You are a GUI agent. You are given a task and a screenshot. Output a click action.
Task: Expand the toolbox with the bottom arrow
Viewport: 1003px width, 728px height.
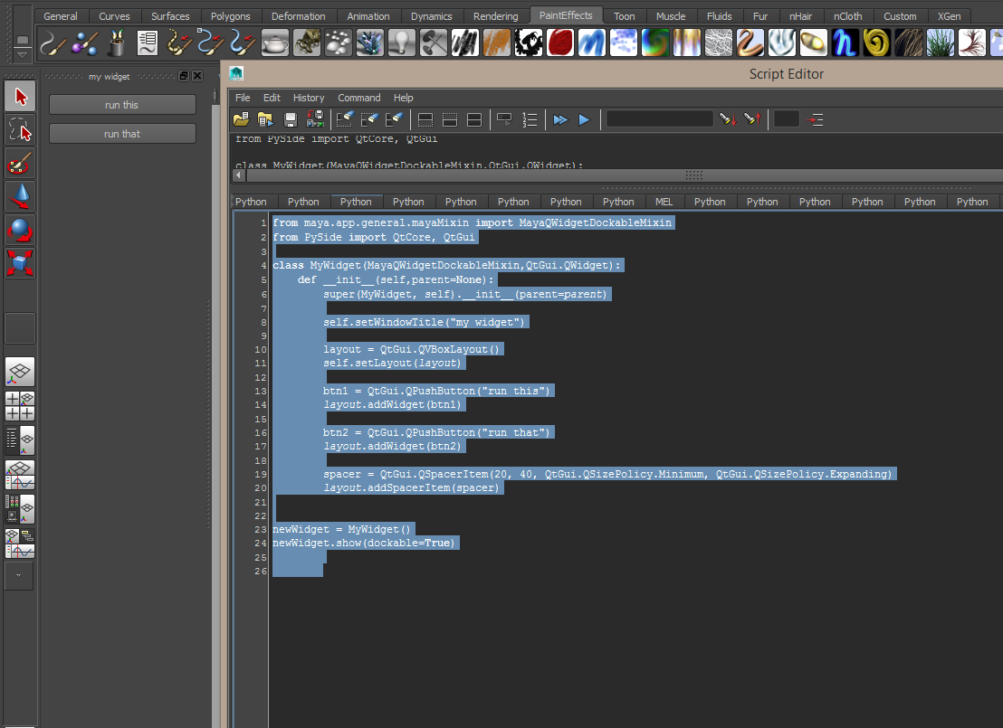(19, 574)
